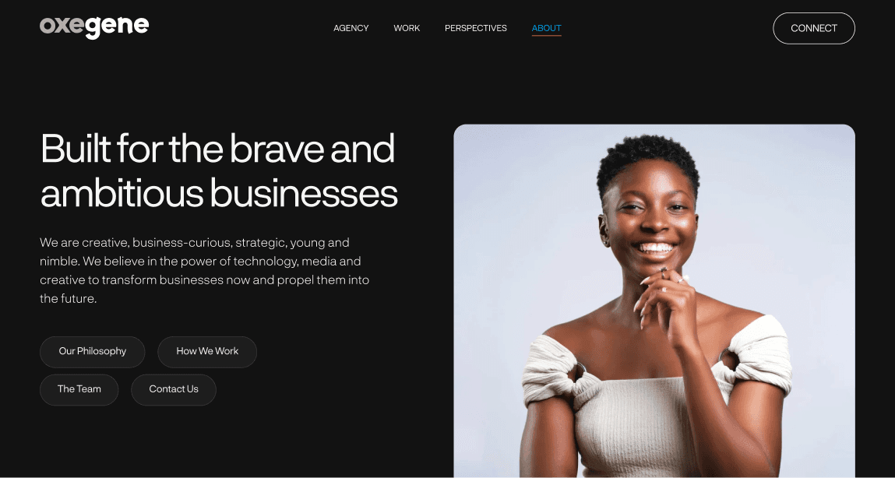Click the "We are creative" paragraph text
Viewport: 895px width, 478px height.
point(204,271)
